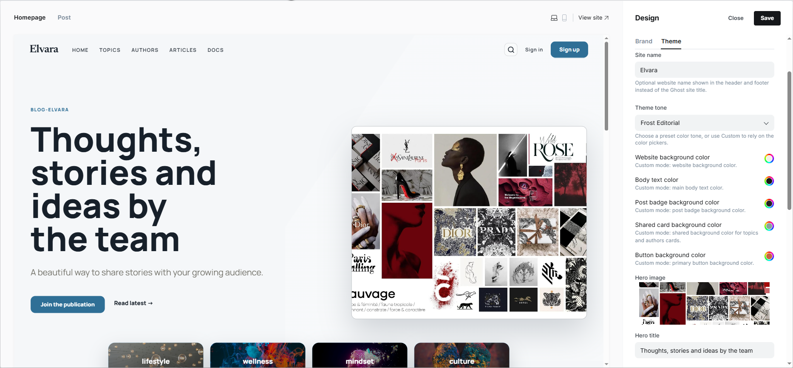The image size is (793, 368).
Task: Click the 'Hero image' label
Action: pos(650,277)
